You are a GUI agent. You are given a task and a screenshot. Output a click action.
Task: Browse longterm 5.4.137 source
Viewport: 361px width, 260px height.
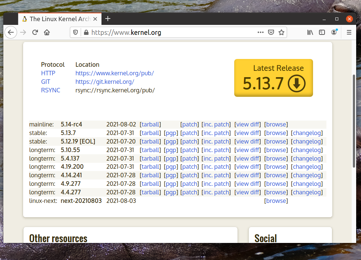(276, 158)
